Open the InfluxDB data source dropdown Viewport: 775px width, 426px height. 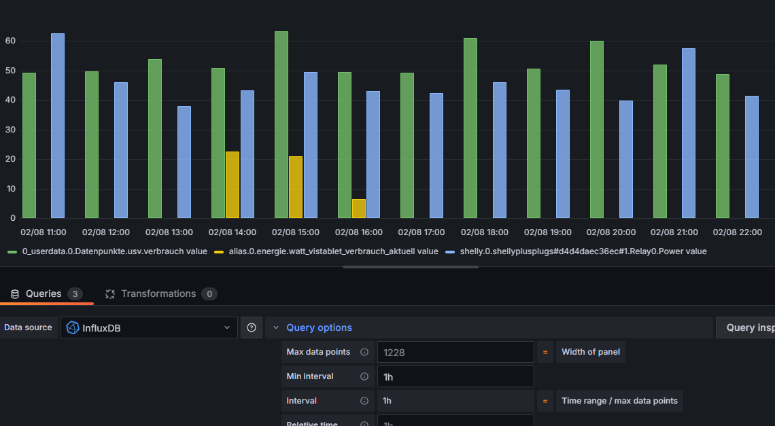(x=149, y=327)
